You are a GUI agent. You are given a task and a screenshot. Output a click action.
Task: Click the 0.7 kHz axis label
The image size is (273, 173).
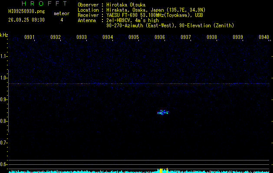(x=3, y=143)
